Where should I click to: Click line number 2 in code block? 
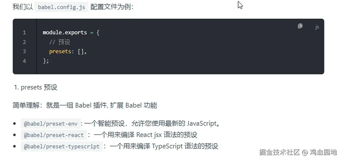point(24,42)
